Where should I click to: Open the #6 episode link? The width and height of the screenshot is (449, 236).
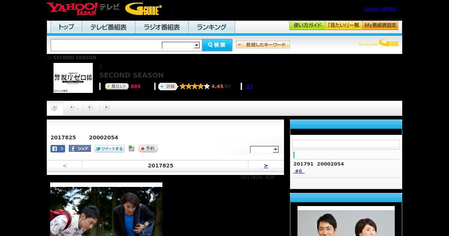point(299,171)
